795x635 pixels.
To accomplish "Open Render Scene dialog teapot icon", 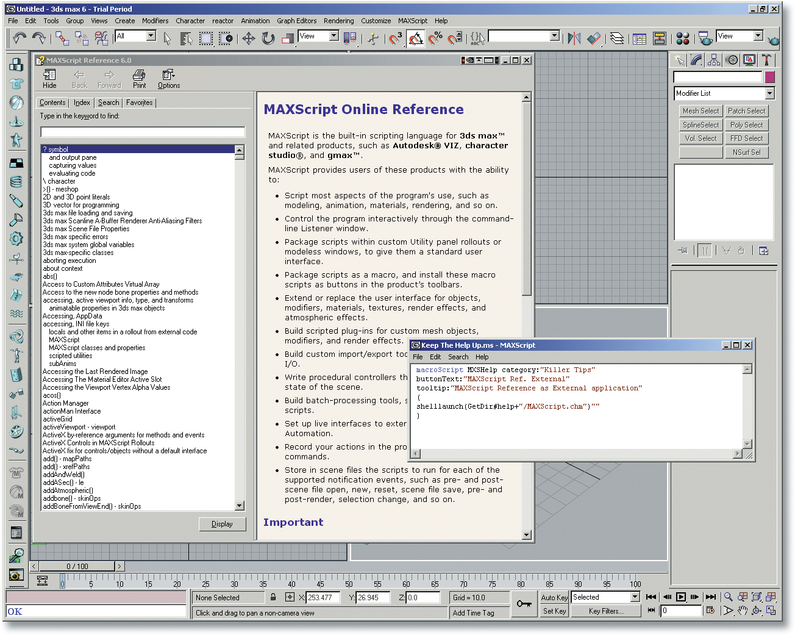I will (x=705, y=38).
